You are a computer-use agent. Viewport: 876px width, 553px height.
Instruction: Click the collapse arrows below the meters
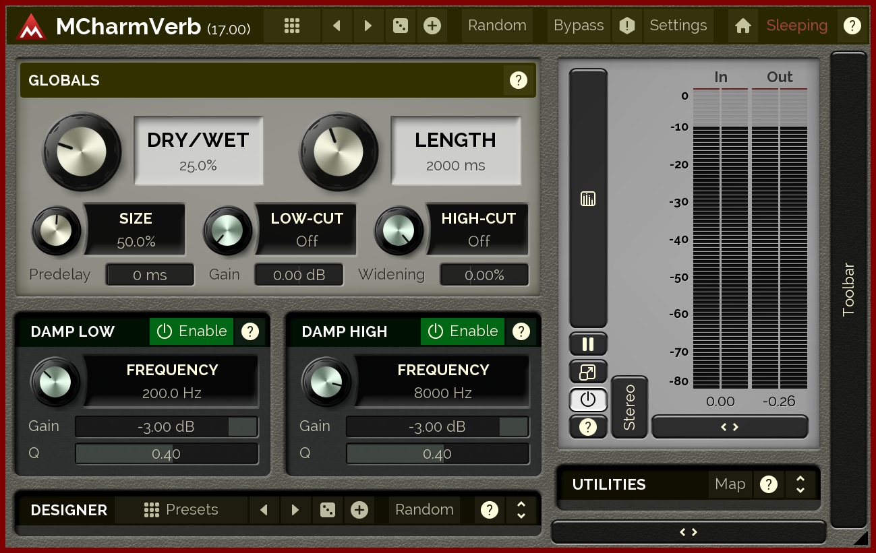pyautogui.click(x=730, y=426)
